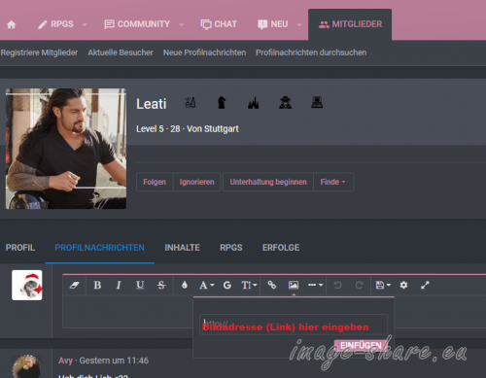This screenshot has height=378, width=486.
Task: Open the RPGS navigation item
Action: coord(55,24)
